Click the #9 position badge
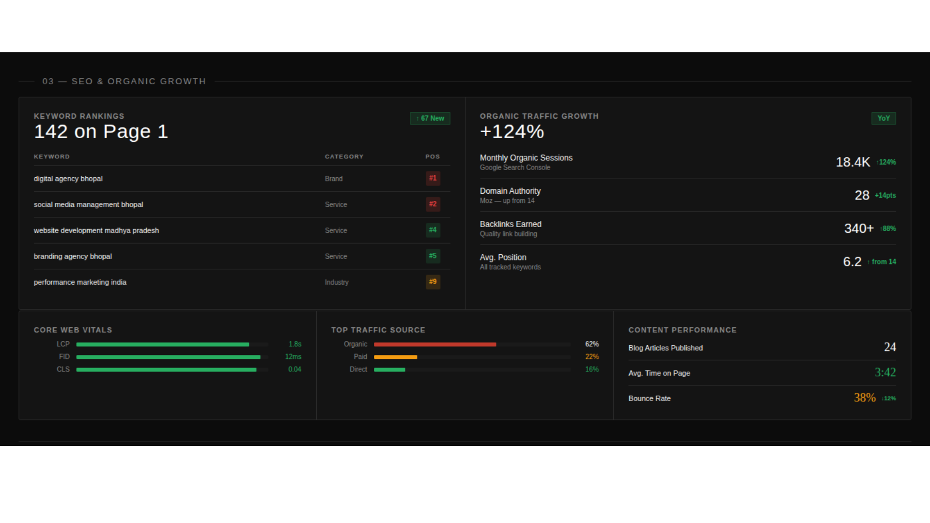This screenshot has width=930, height=523. pyautogui.click(x=433, y=282)
